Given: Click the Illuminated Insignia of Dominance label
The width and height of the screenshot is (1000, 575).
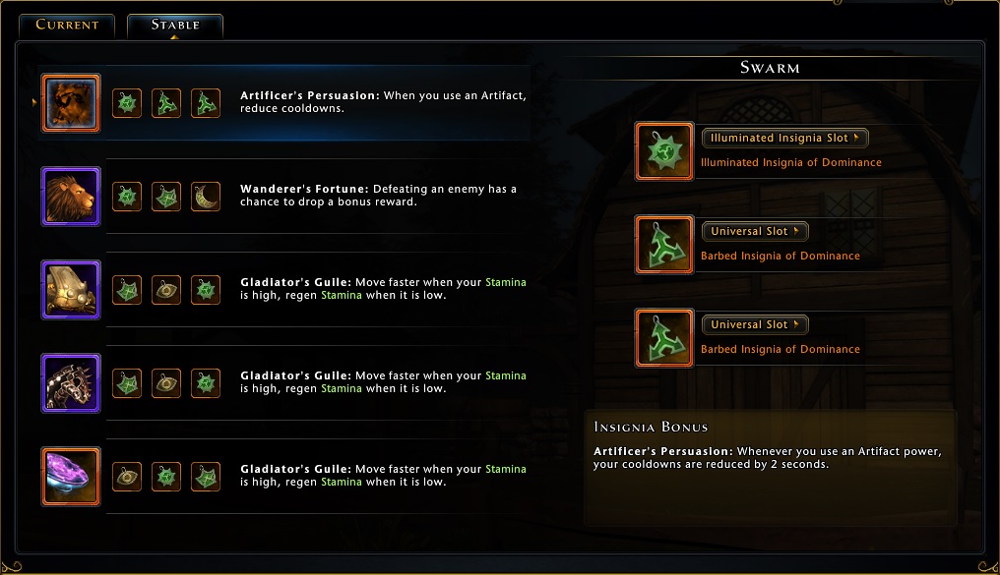Looking at the screenshot, I should (790, 162).
